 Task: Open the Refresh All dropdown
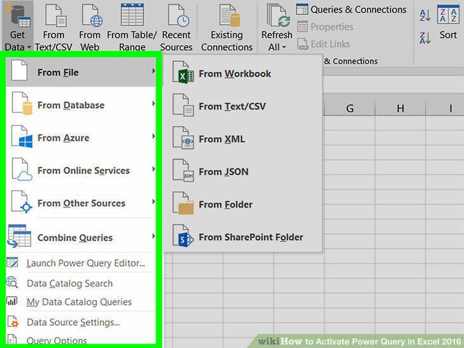click(x=277, y=26)
